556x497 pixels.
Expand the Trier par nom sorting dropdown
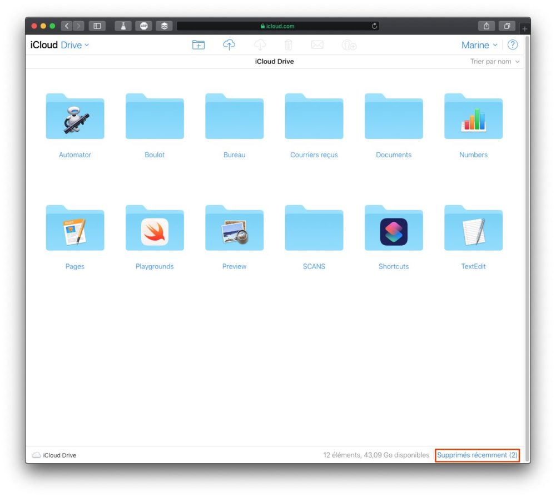[492, 61]
